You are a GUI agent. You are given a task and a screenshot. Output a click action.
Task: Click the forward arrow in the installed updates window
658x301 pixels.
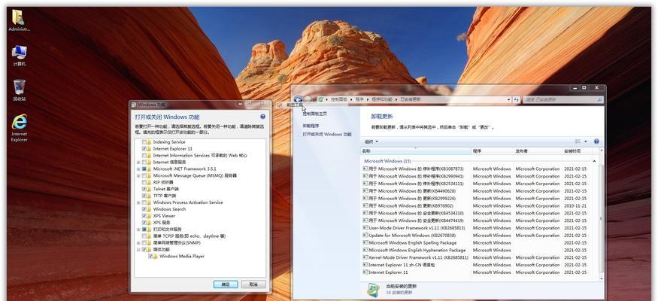coord(308,99)
